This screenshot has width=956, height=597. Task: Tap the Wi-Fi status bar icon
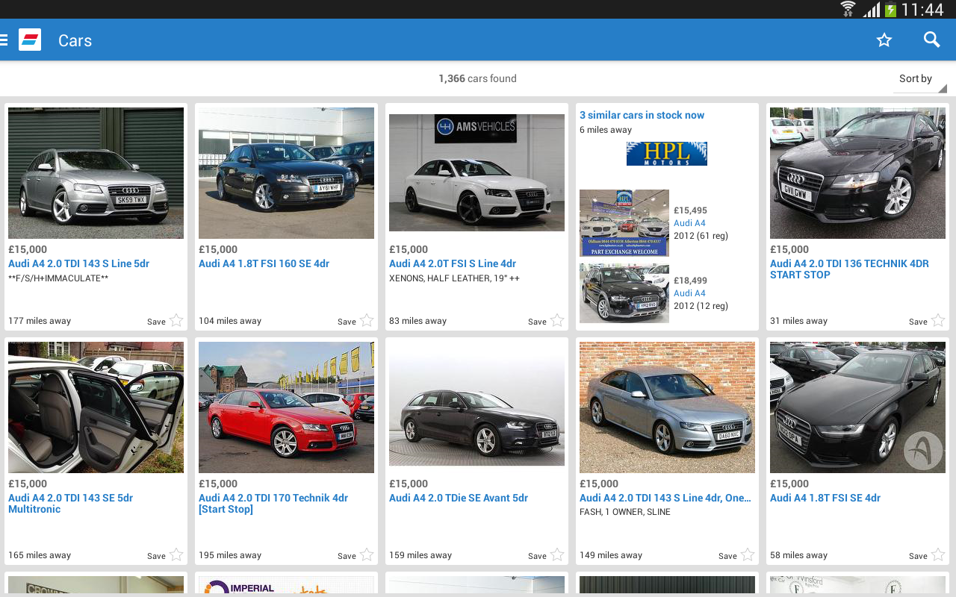(848, 10)
